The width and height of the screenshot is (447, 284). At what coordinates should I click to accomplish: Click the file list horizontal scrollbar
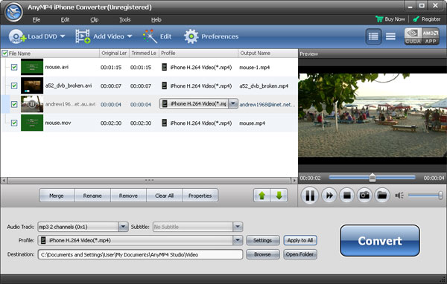(149, 181)
